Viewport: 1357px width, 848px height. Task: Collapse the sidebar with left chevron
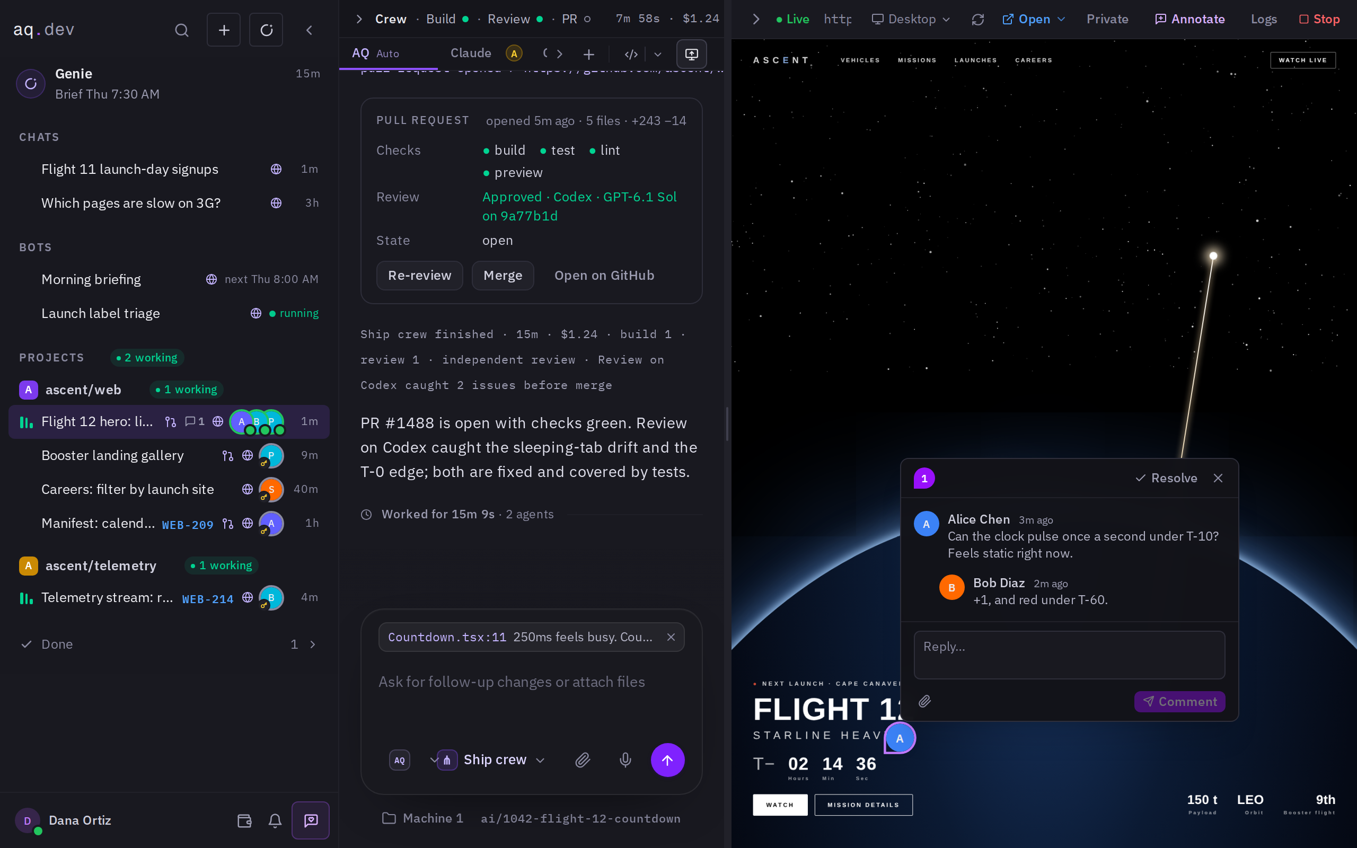(309, 30)
